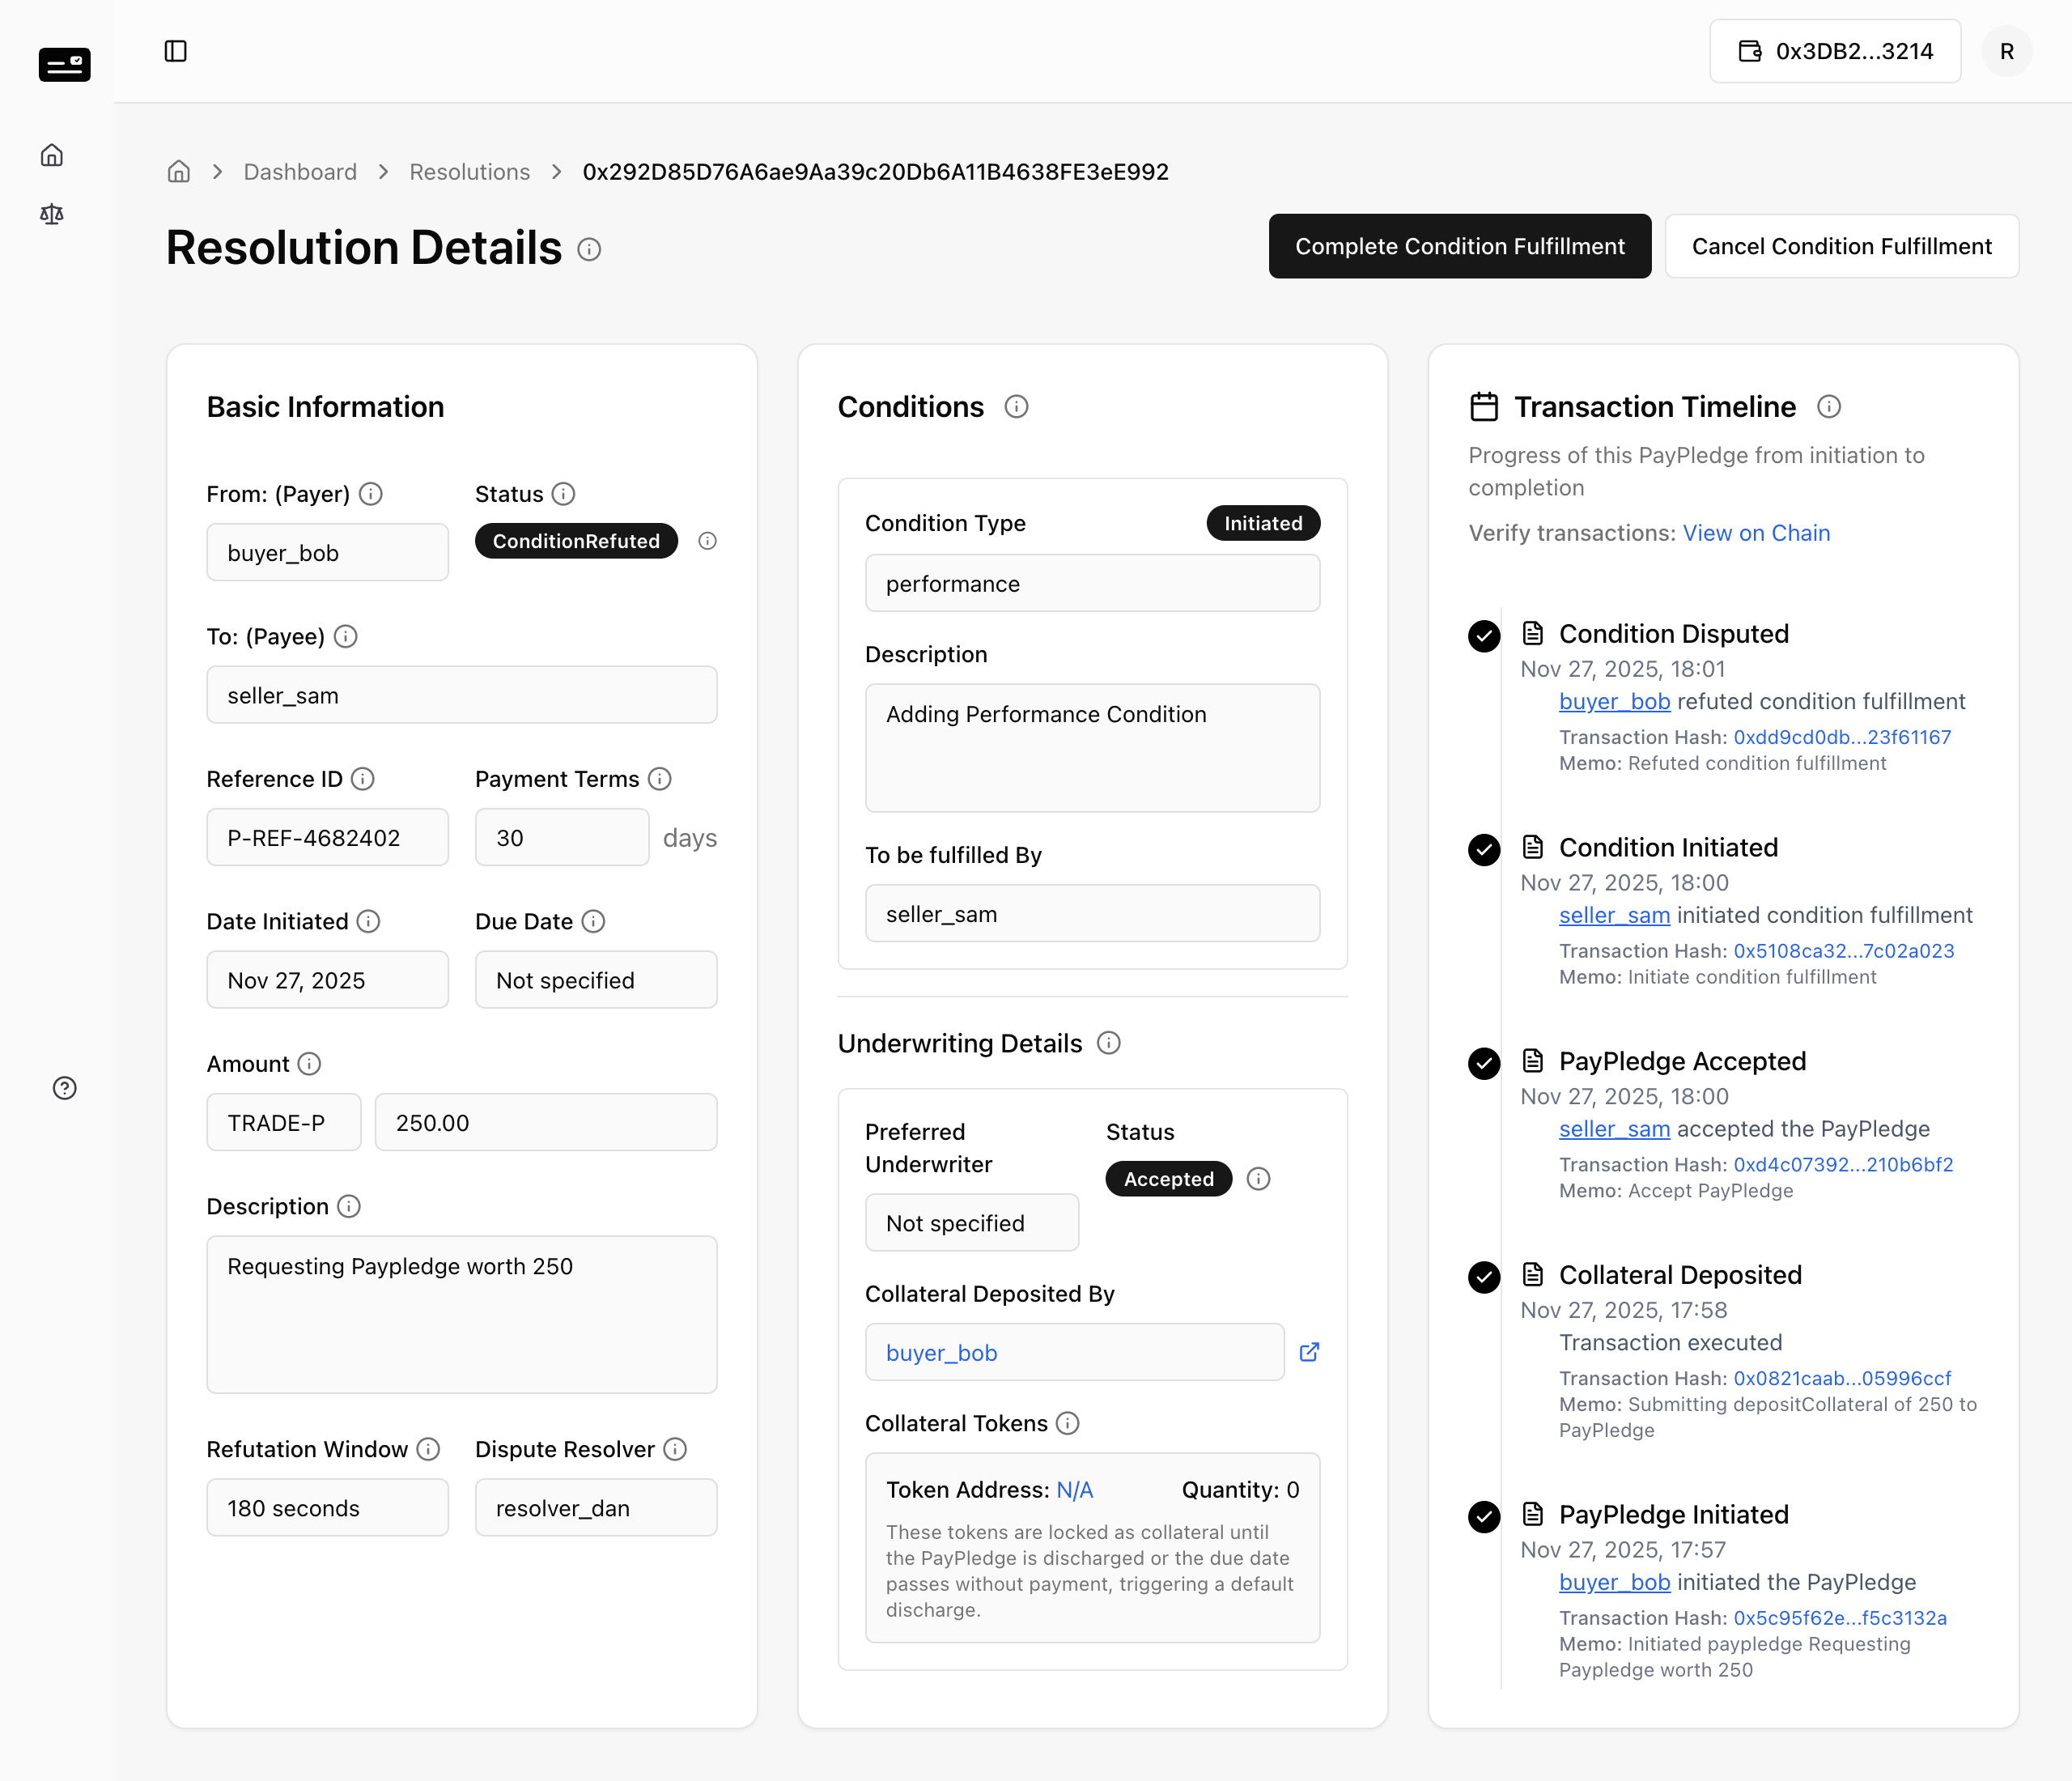Go to Resolutions breadcrumb

point(470,172)
